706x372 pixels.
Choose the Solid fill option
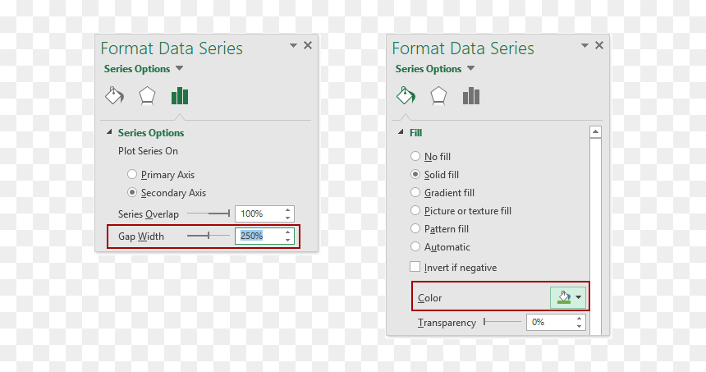415,174
